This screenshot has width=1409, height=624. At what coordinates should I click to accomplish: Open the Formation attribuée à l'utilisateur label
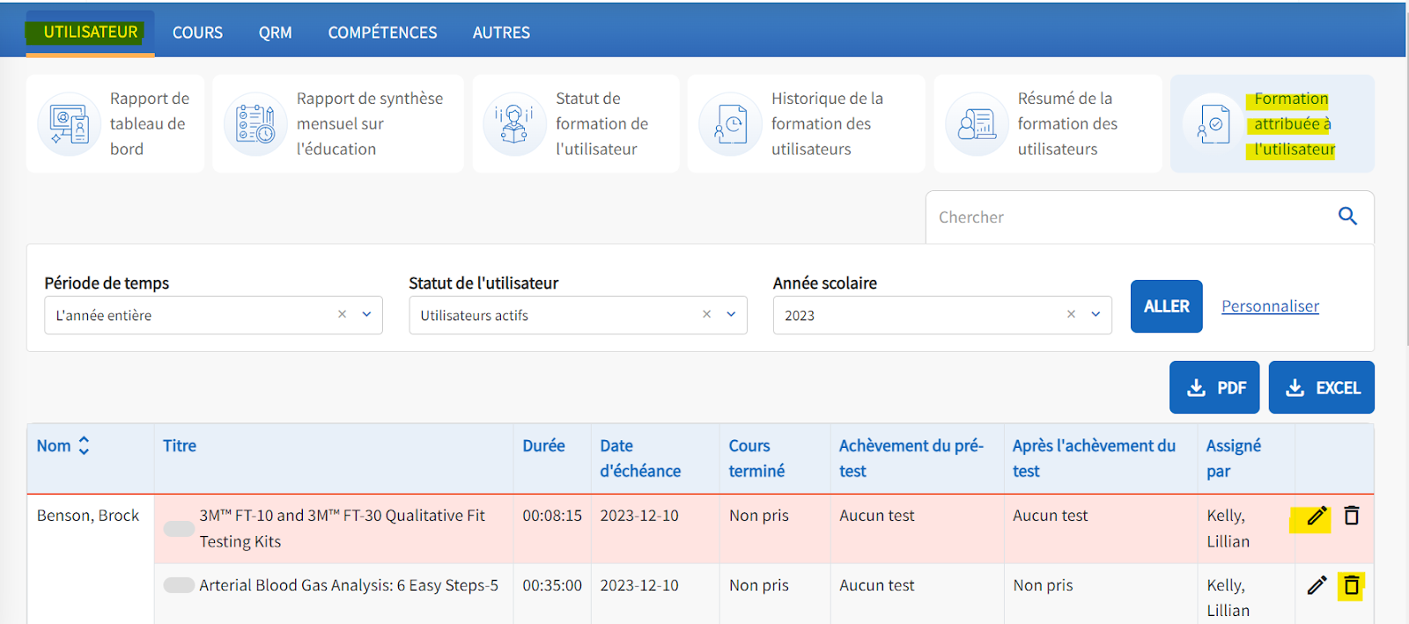(1295, 124)
